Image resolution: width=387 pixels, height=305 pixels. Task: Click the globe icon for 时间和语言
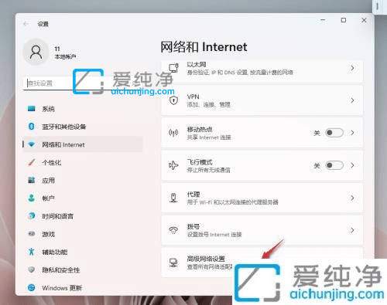click(32, 216)
